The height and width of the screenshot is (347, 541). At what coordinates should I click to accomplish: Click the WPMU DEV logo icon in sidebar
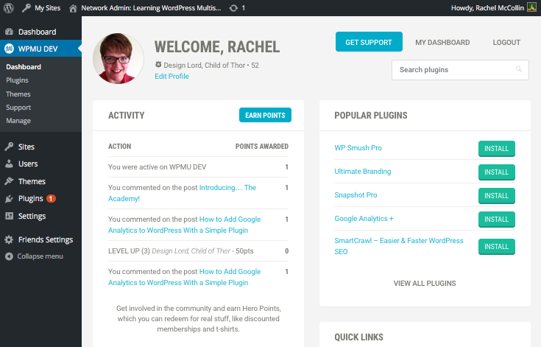click(x=10, y=49)
